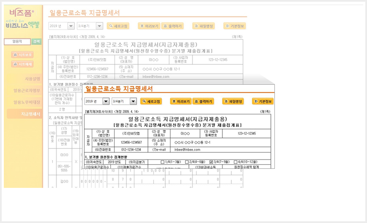Click the (주)인비닷컴 cell in the front panel
Screen dimensions: 367x223
click(x=131, y=134)
